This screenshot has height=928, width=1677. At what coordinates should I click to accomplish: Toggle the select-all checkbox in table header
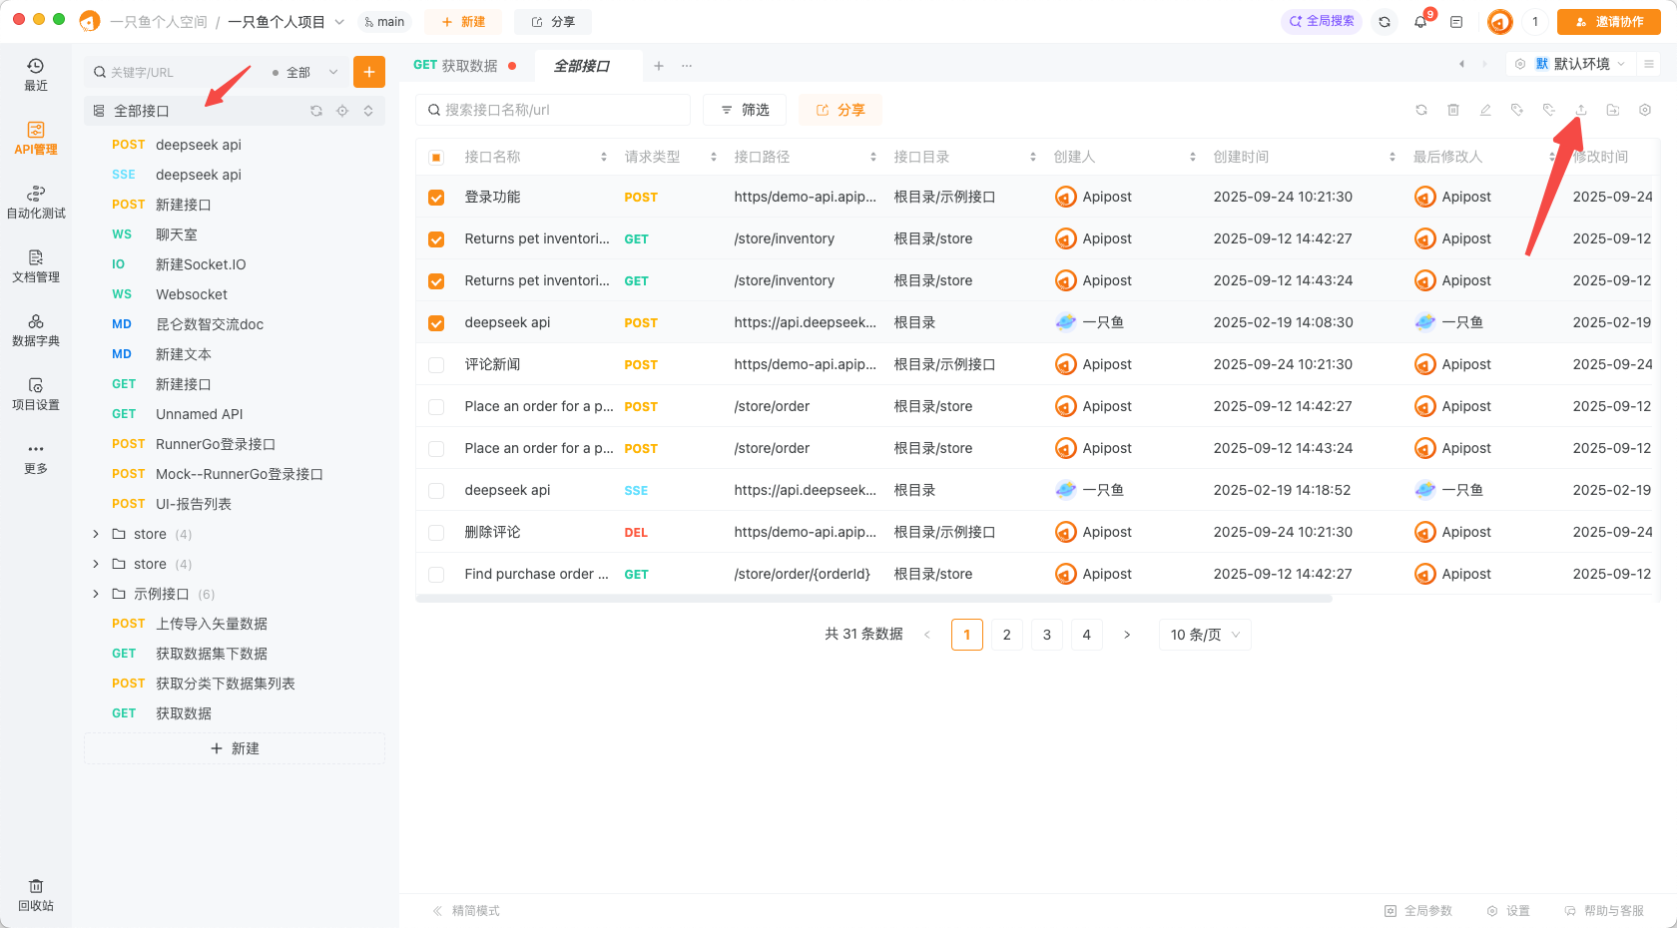coord(436,158)
